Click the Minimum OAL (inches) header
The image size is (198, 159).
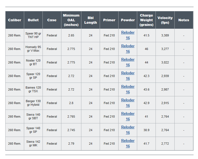(71, 20)
